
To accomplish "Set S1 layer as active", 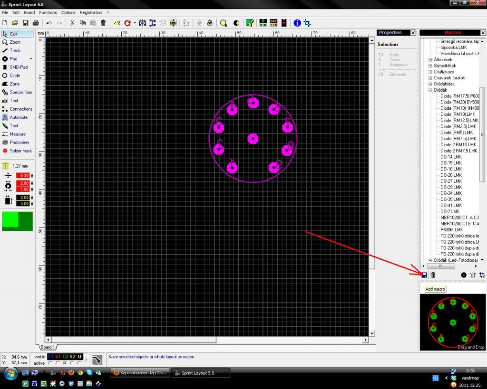I will [x=58, y=363].
